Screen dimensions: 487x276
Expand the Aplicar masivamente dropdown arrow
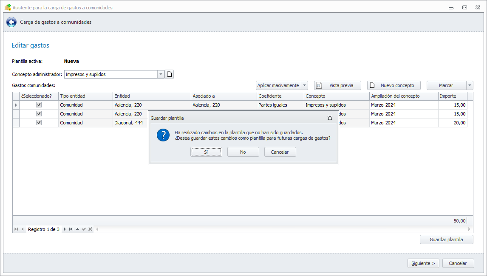pos(305,85)
